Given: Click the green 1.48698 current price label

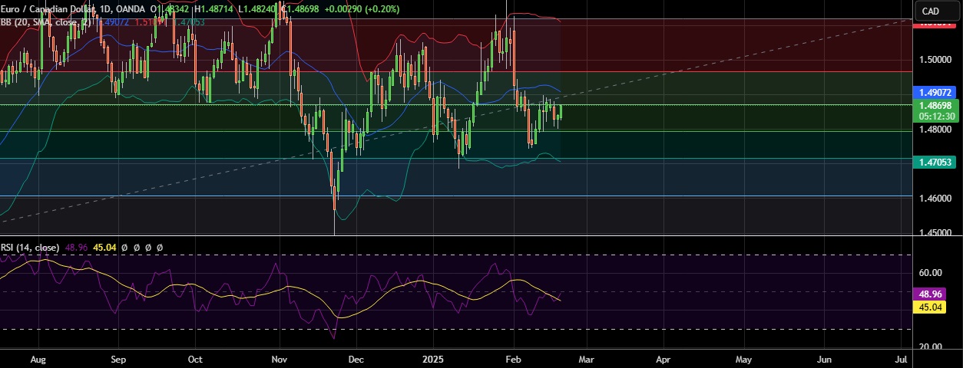Looking at the screenshot, I should click(x=934, y=105).
